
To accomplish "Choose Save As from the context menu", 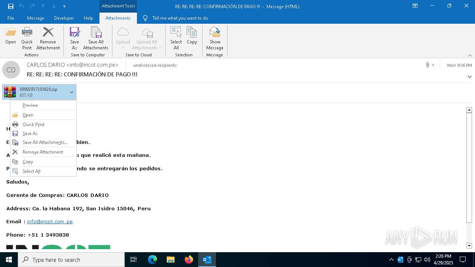I will coord(43,133).
